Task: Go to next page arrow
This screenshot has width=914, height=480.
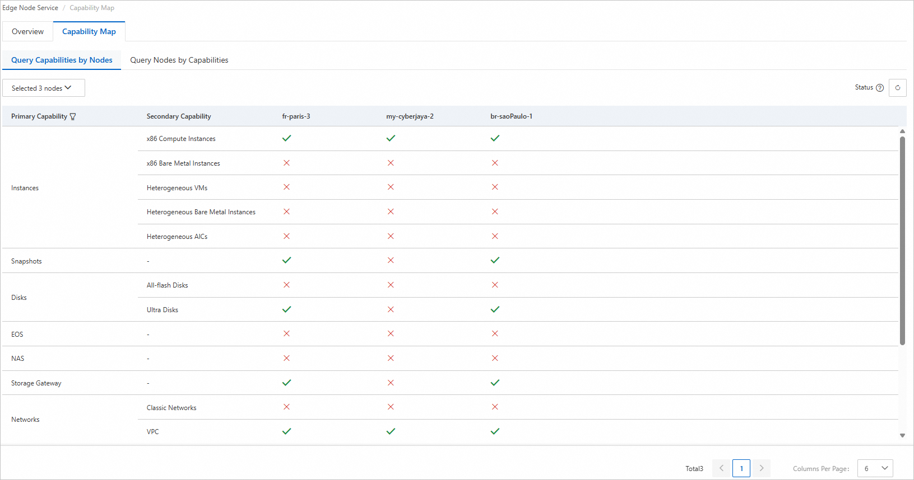Action: tap(761, 468)
